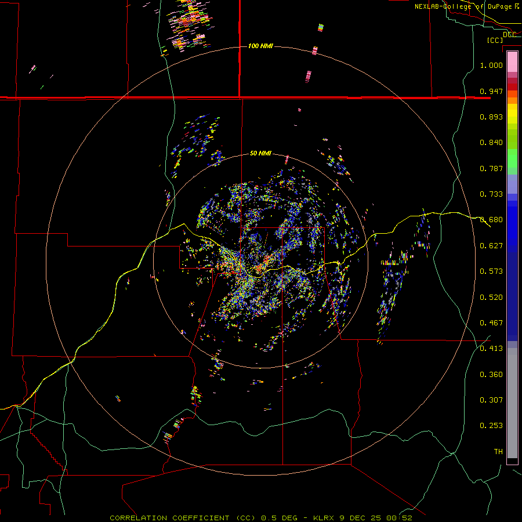Select the 0.947 legend value
522x522 pixels.
491,91
